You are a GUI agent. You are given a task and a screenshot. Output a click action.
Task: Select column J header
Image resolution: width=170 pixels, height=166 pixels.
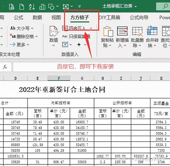[141, 78]
